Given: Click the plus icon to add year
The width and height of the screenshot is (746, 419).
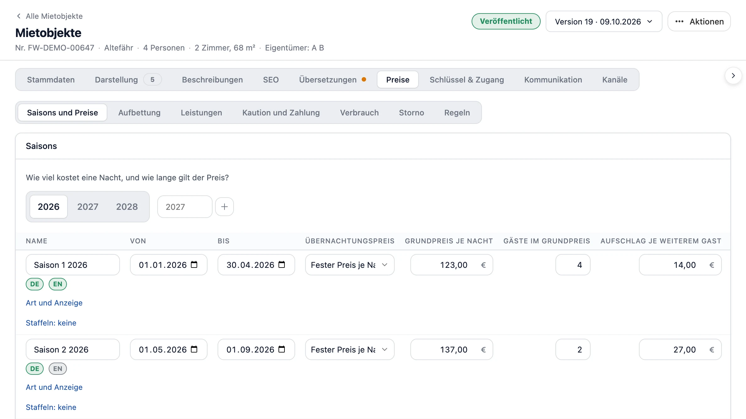Looking at the screenshot, I should tap(224, 207).
